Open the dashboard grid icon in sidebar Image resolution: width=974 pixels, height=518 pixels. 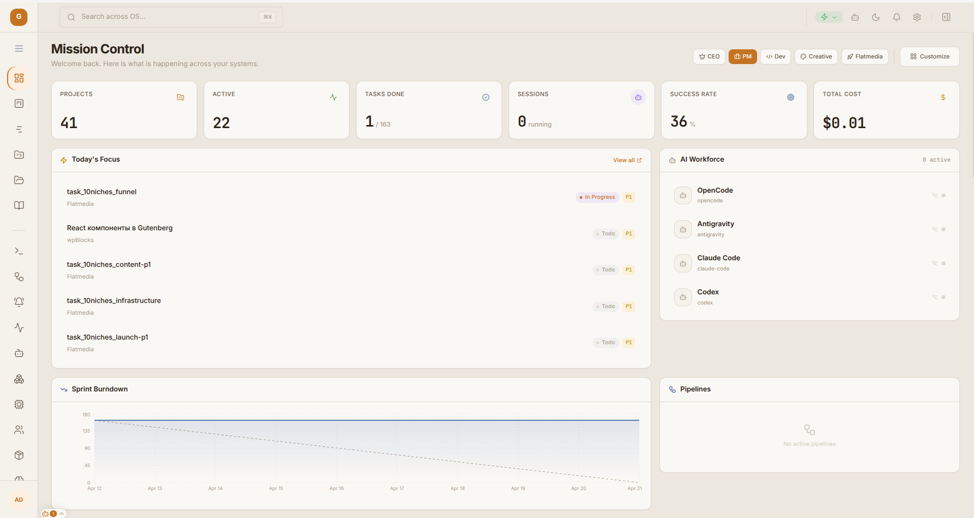click(19, 78)
